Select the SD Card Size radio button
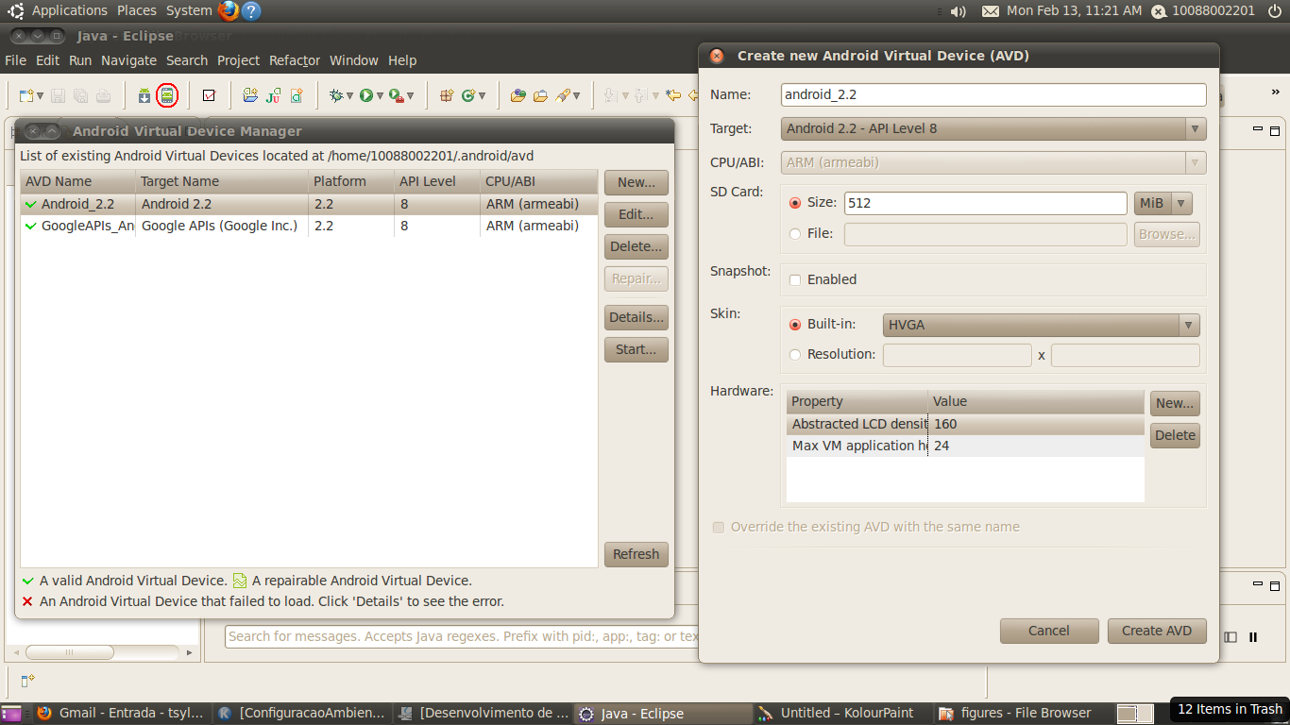 pyautogui.click(x=795, y=203)
